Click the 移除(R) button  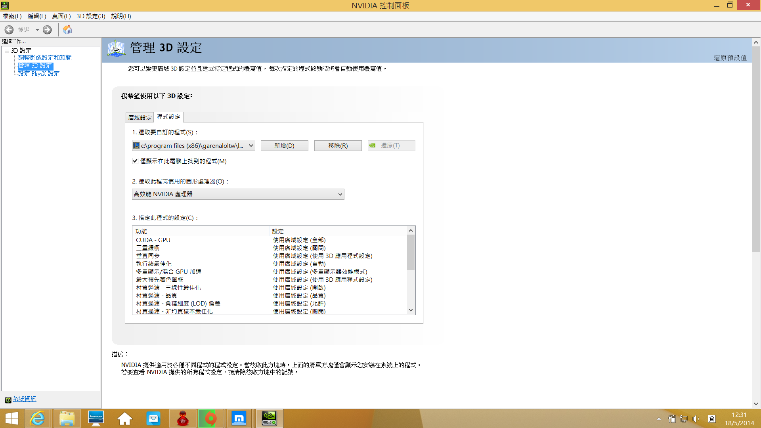338,146
